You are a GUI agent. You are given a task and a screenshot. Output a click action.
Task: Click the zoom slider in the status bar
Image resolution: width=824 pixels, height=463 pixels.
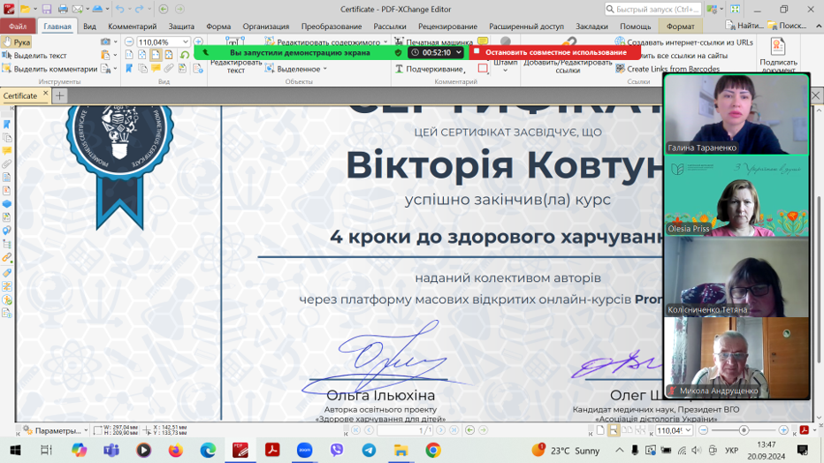click(744, 430)
